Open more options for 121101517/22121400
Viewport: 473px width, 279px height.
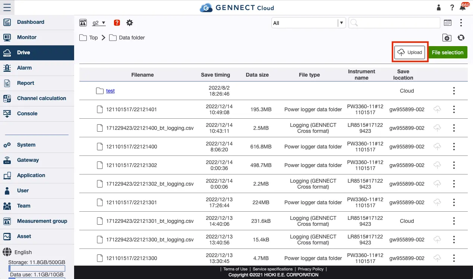click(x=454, y=147)
